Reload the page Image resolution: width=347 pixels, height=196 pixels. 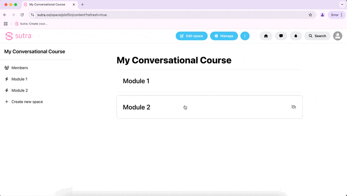(22, 15)
